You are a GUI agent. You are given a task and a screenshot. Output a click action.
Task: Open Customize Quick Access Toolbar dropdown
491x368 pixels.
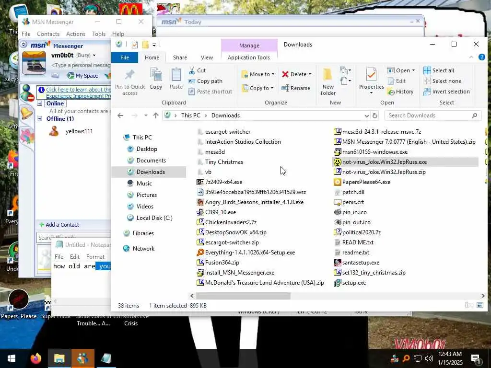tap(154, 45)
